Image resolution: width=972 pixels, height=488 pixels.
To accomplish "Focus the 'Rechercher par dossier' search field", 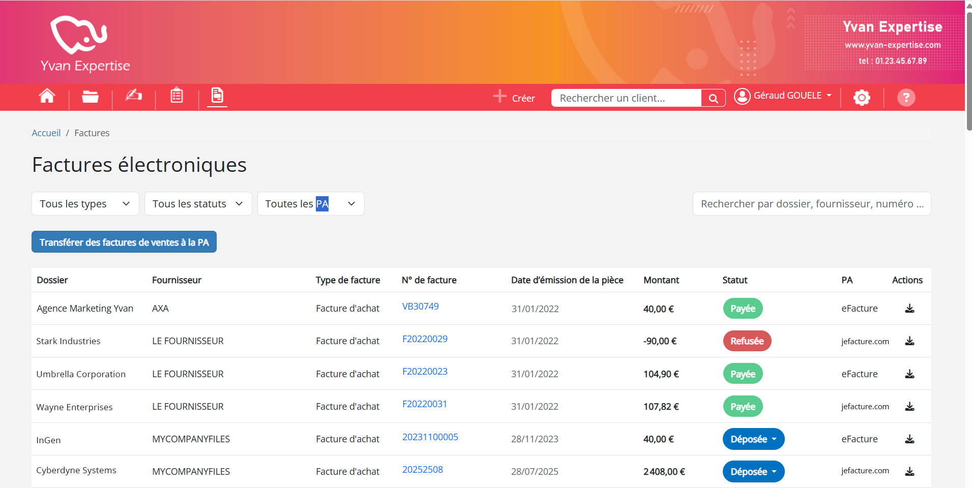I will [x=811, y=204].
